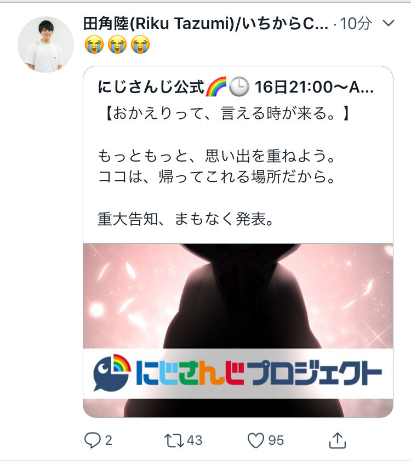Screen dimensions: 411x465
Task: Retweet using the retweet arrows icon
Action: 174,440
